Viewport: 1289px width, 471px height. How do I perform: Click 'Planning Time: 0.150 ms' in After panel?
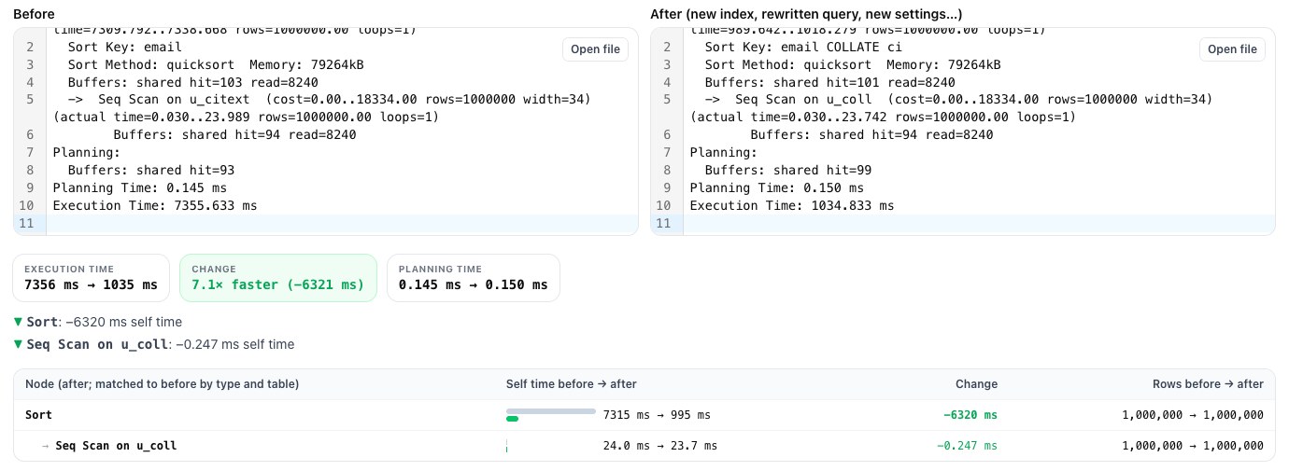point(776,187)
